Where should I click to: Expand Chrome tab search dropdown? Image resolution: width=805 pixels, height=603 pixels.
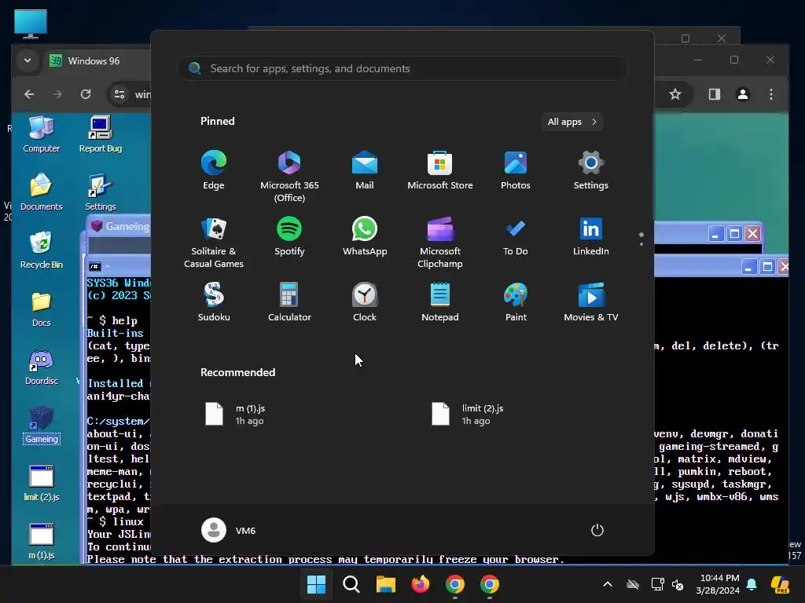coord(28,60)
